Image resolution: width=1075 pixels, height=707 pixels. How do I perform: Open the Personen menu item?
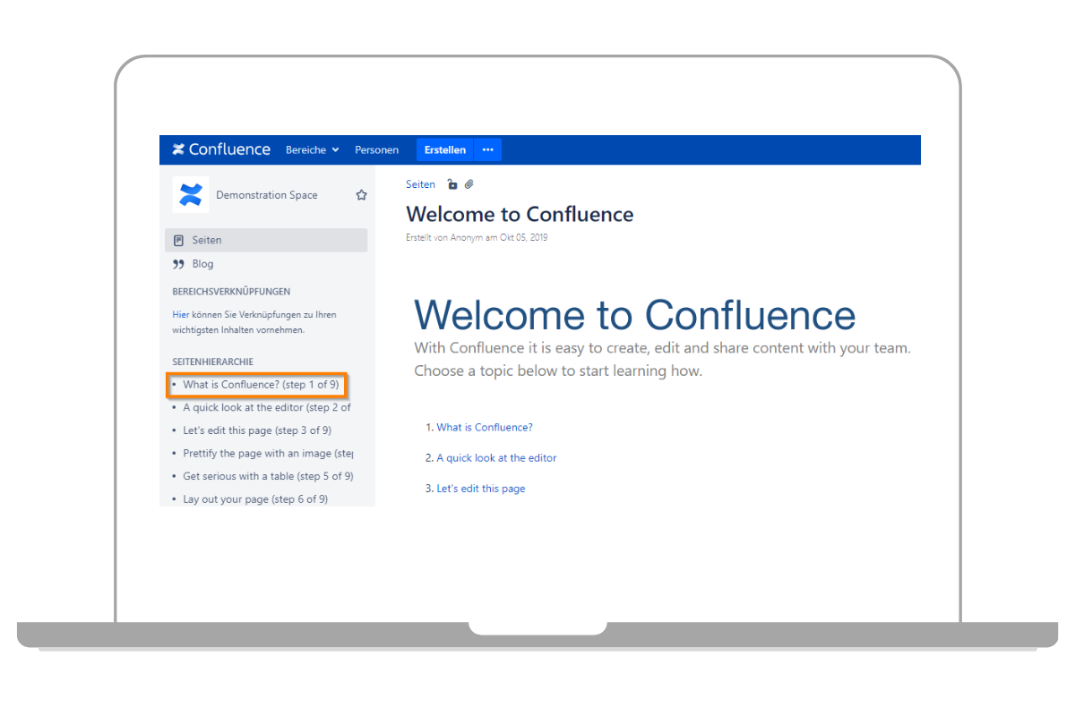click(x=376, y=150)
